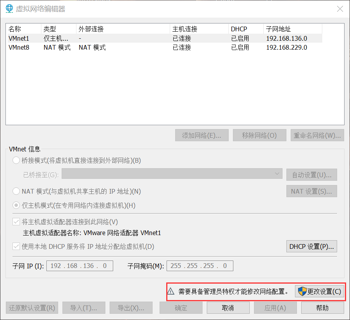Click 移除网络(O) button
Screen dimensions: 350x320
[259, 135]
